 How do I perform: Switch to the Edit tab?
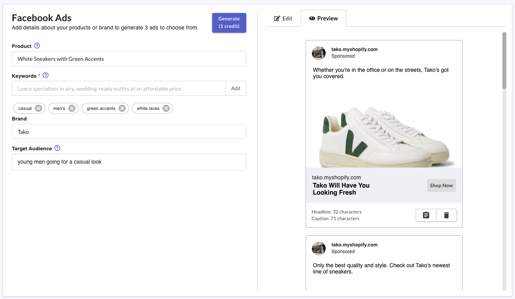283,18
